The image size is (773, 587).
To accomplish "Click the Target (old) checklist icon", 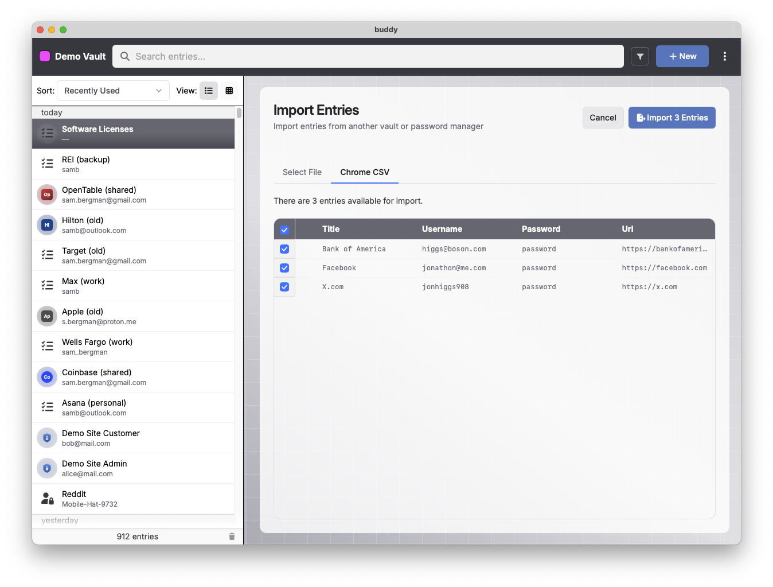I will pyautogui.click(x=47, y=255).
